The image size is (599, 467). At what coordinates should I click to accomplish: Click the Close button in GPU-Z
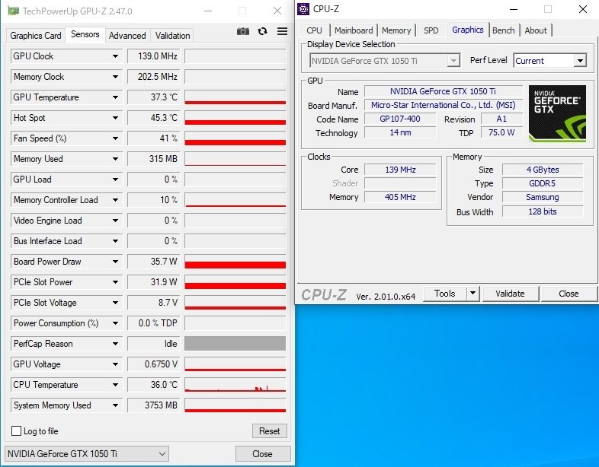click(262, 453)
